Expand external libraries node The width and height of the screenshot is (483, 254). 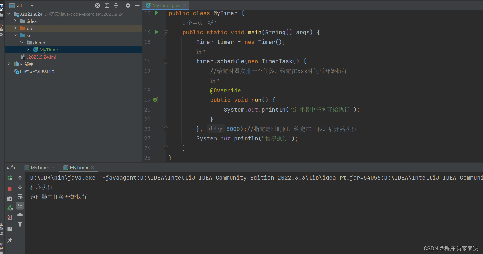[9, 64]
